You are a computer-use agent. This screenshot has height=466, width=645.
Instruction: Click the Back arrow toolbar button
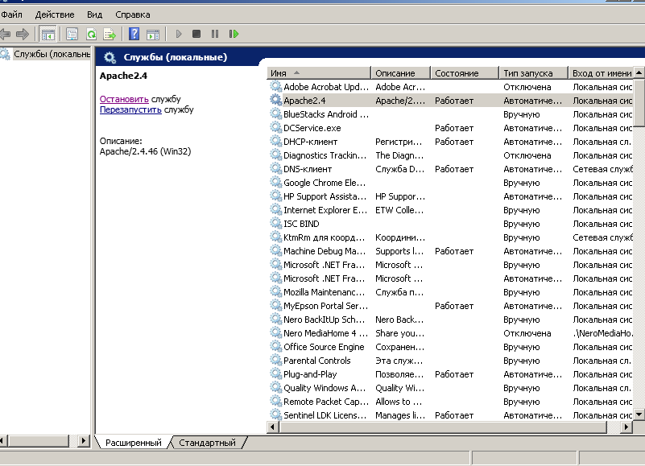click(x=6, y=34)
